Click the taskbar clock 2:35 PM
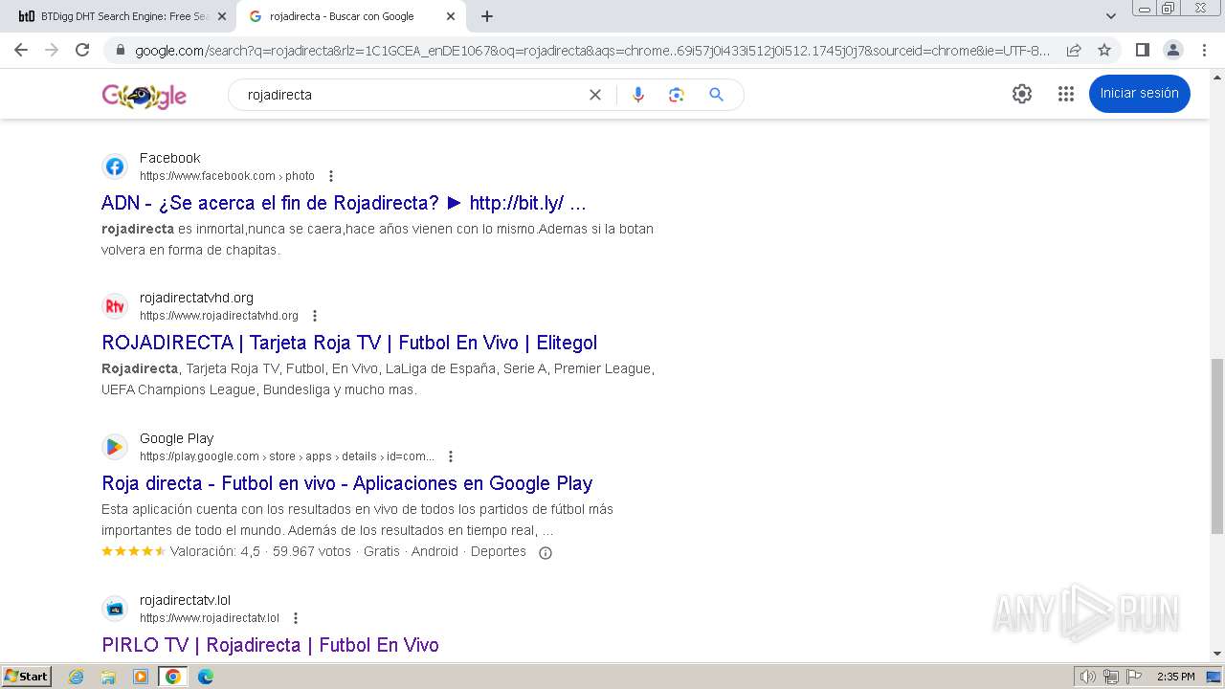Image resolution: width=1225 pixels, height=689 pixels. pyautogui.click(x=1175, y=677)
